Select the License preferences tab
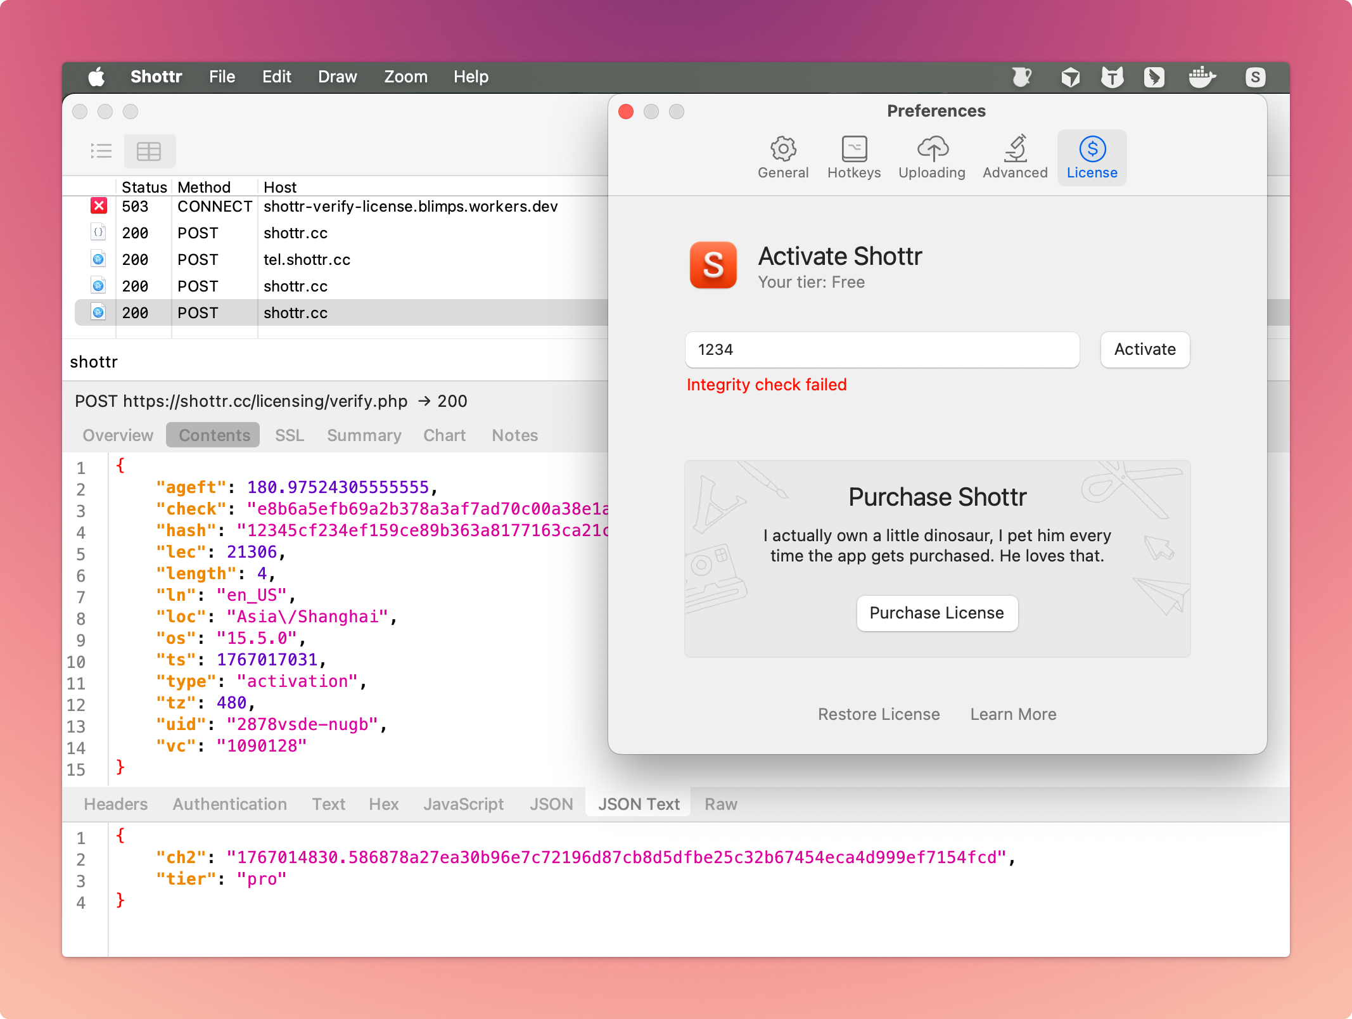 (1092, 158)
